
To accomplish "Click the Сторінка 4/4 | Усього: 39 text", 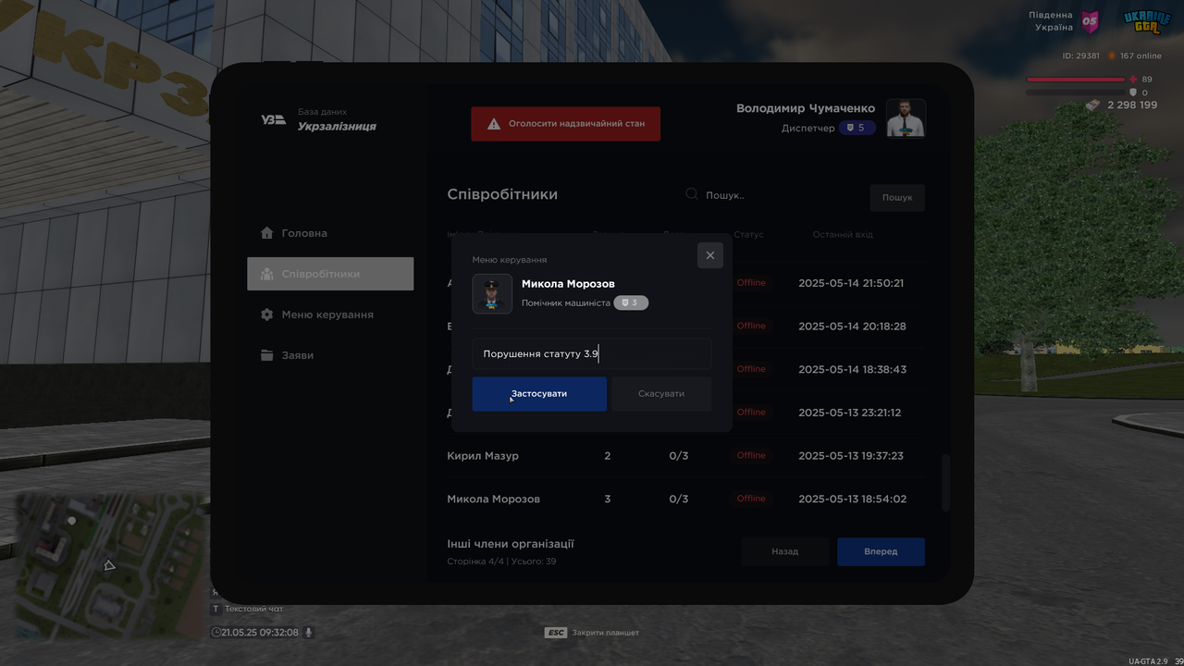I will [x=501, y=561].
